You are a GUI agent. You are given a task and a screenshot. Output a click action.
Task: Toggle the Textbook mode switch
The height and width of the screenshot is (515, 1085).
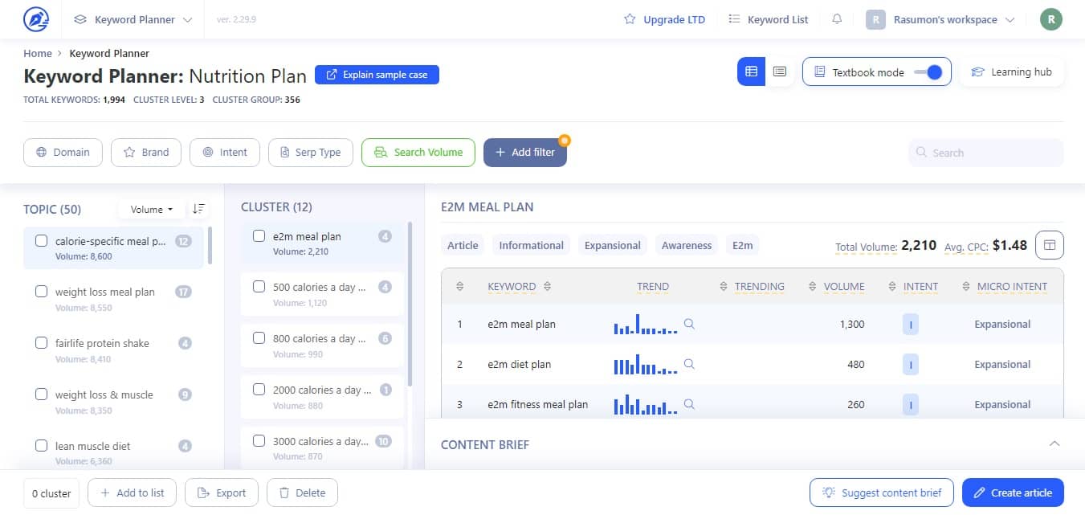[x=928, y=72]
